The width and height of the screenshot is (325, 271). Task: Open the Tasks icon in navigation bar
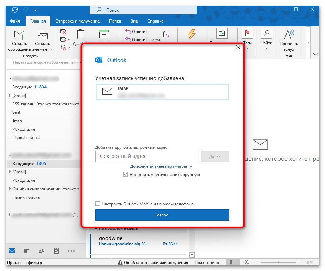click(x=56, y=251)
